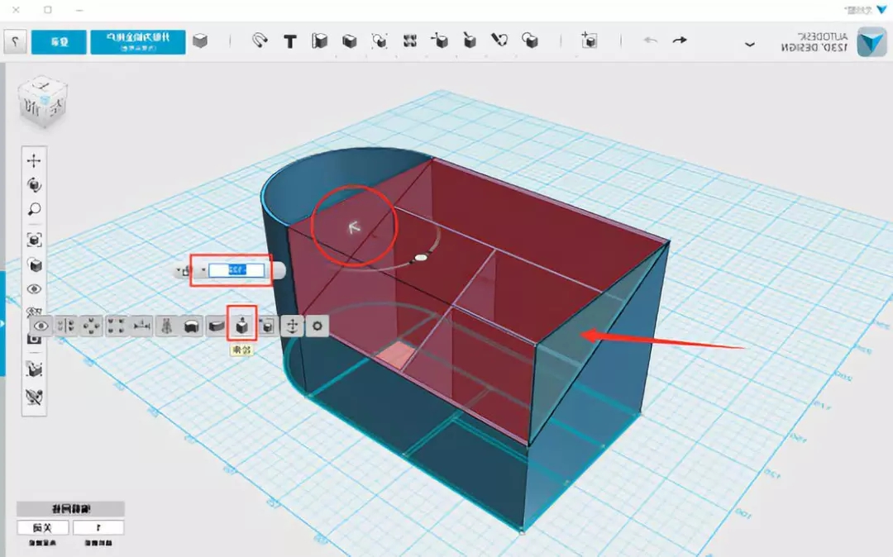Open the Measure tool
This screenshot has height=557, width=893.
pyautogui.click(x=319, y=40)
